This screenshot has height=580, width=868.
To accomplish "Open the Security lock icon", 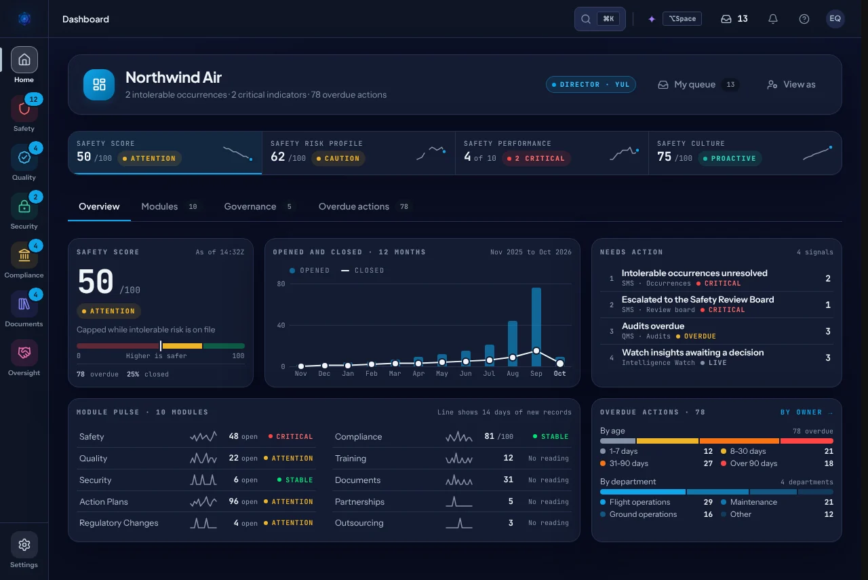I will click(x=24, y=206).
